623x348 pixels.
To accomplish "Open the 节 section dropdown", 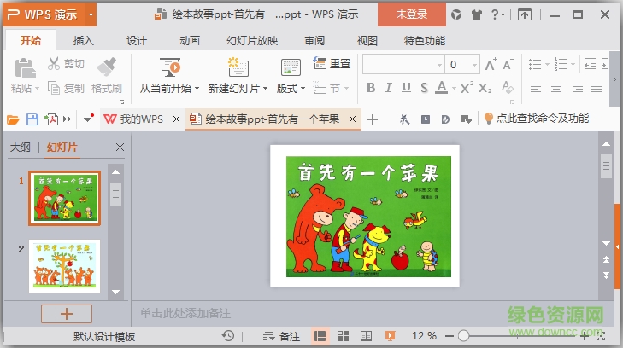I will (346, 89).
